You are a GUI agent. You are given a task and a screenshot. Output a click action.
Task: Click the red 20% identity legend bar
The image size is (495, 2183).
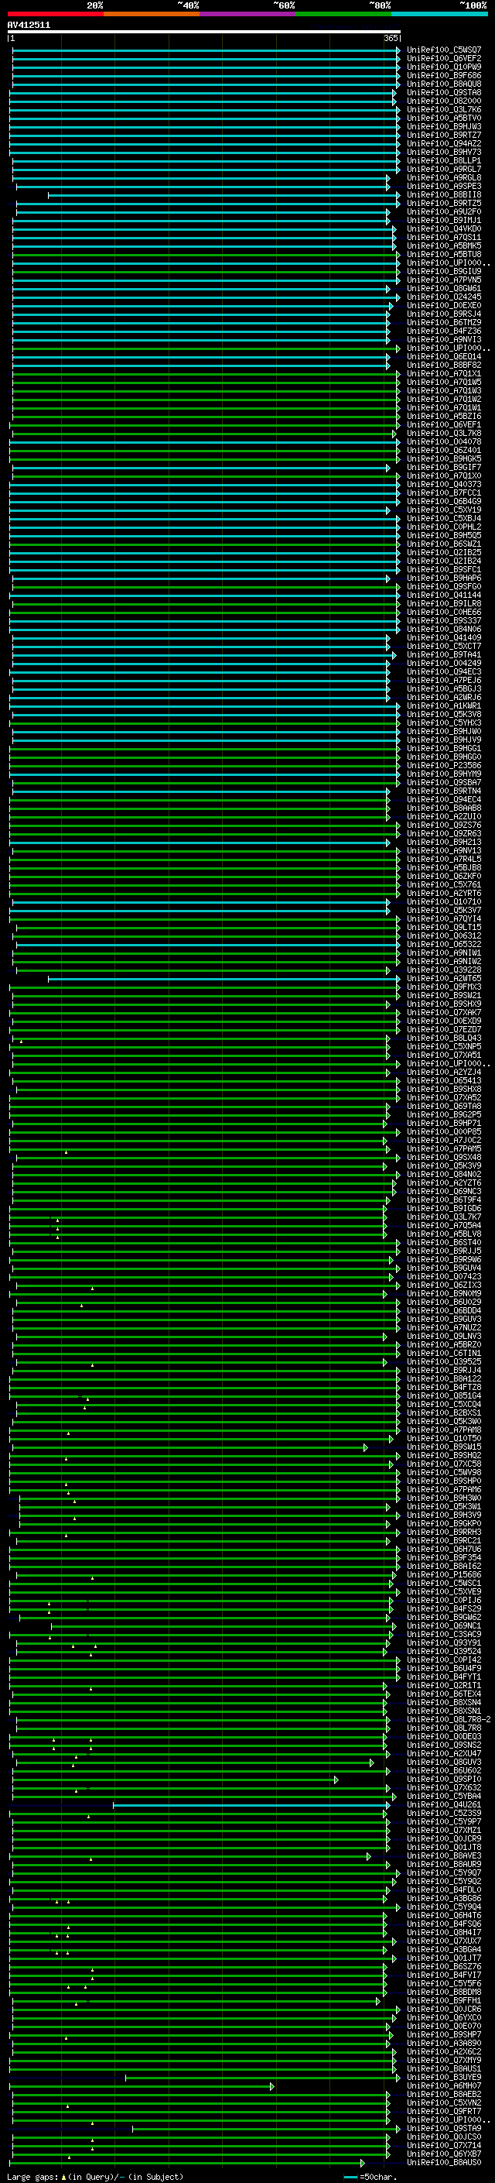55,14
